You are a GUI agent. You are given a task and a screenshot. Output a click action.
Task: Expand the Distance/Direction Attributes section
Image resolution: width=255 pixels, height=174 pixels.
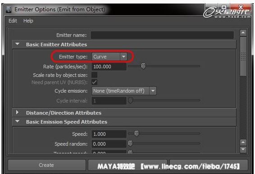click(17, 112)
